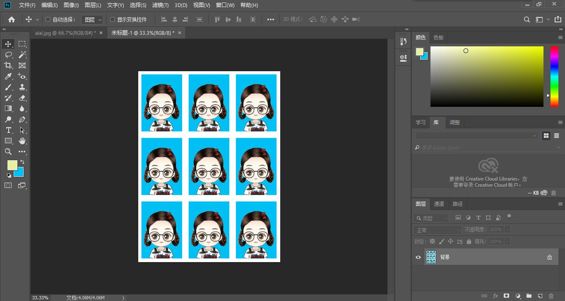Screen dimensions: 565x301
Task: Expand the layer filter 类型 dropdown
Action: point(431,218)
